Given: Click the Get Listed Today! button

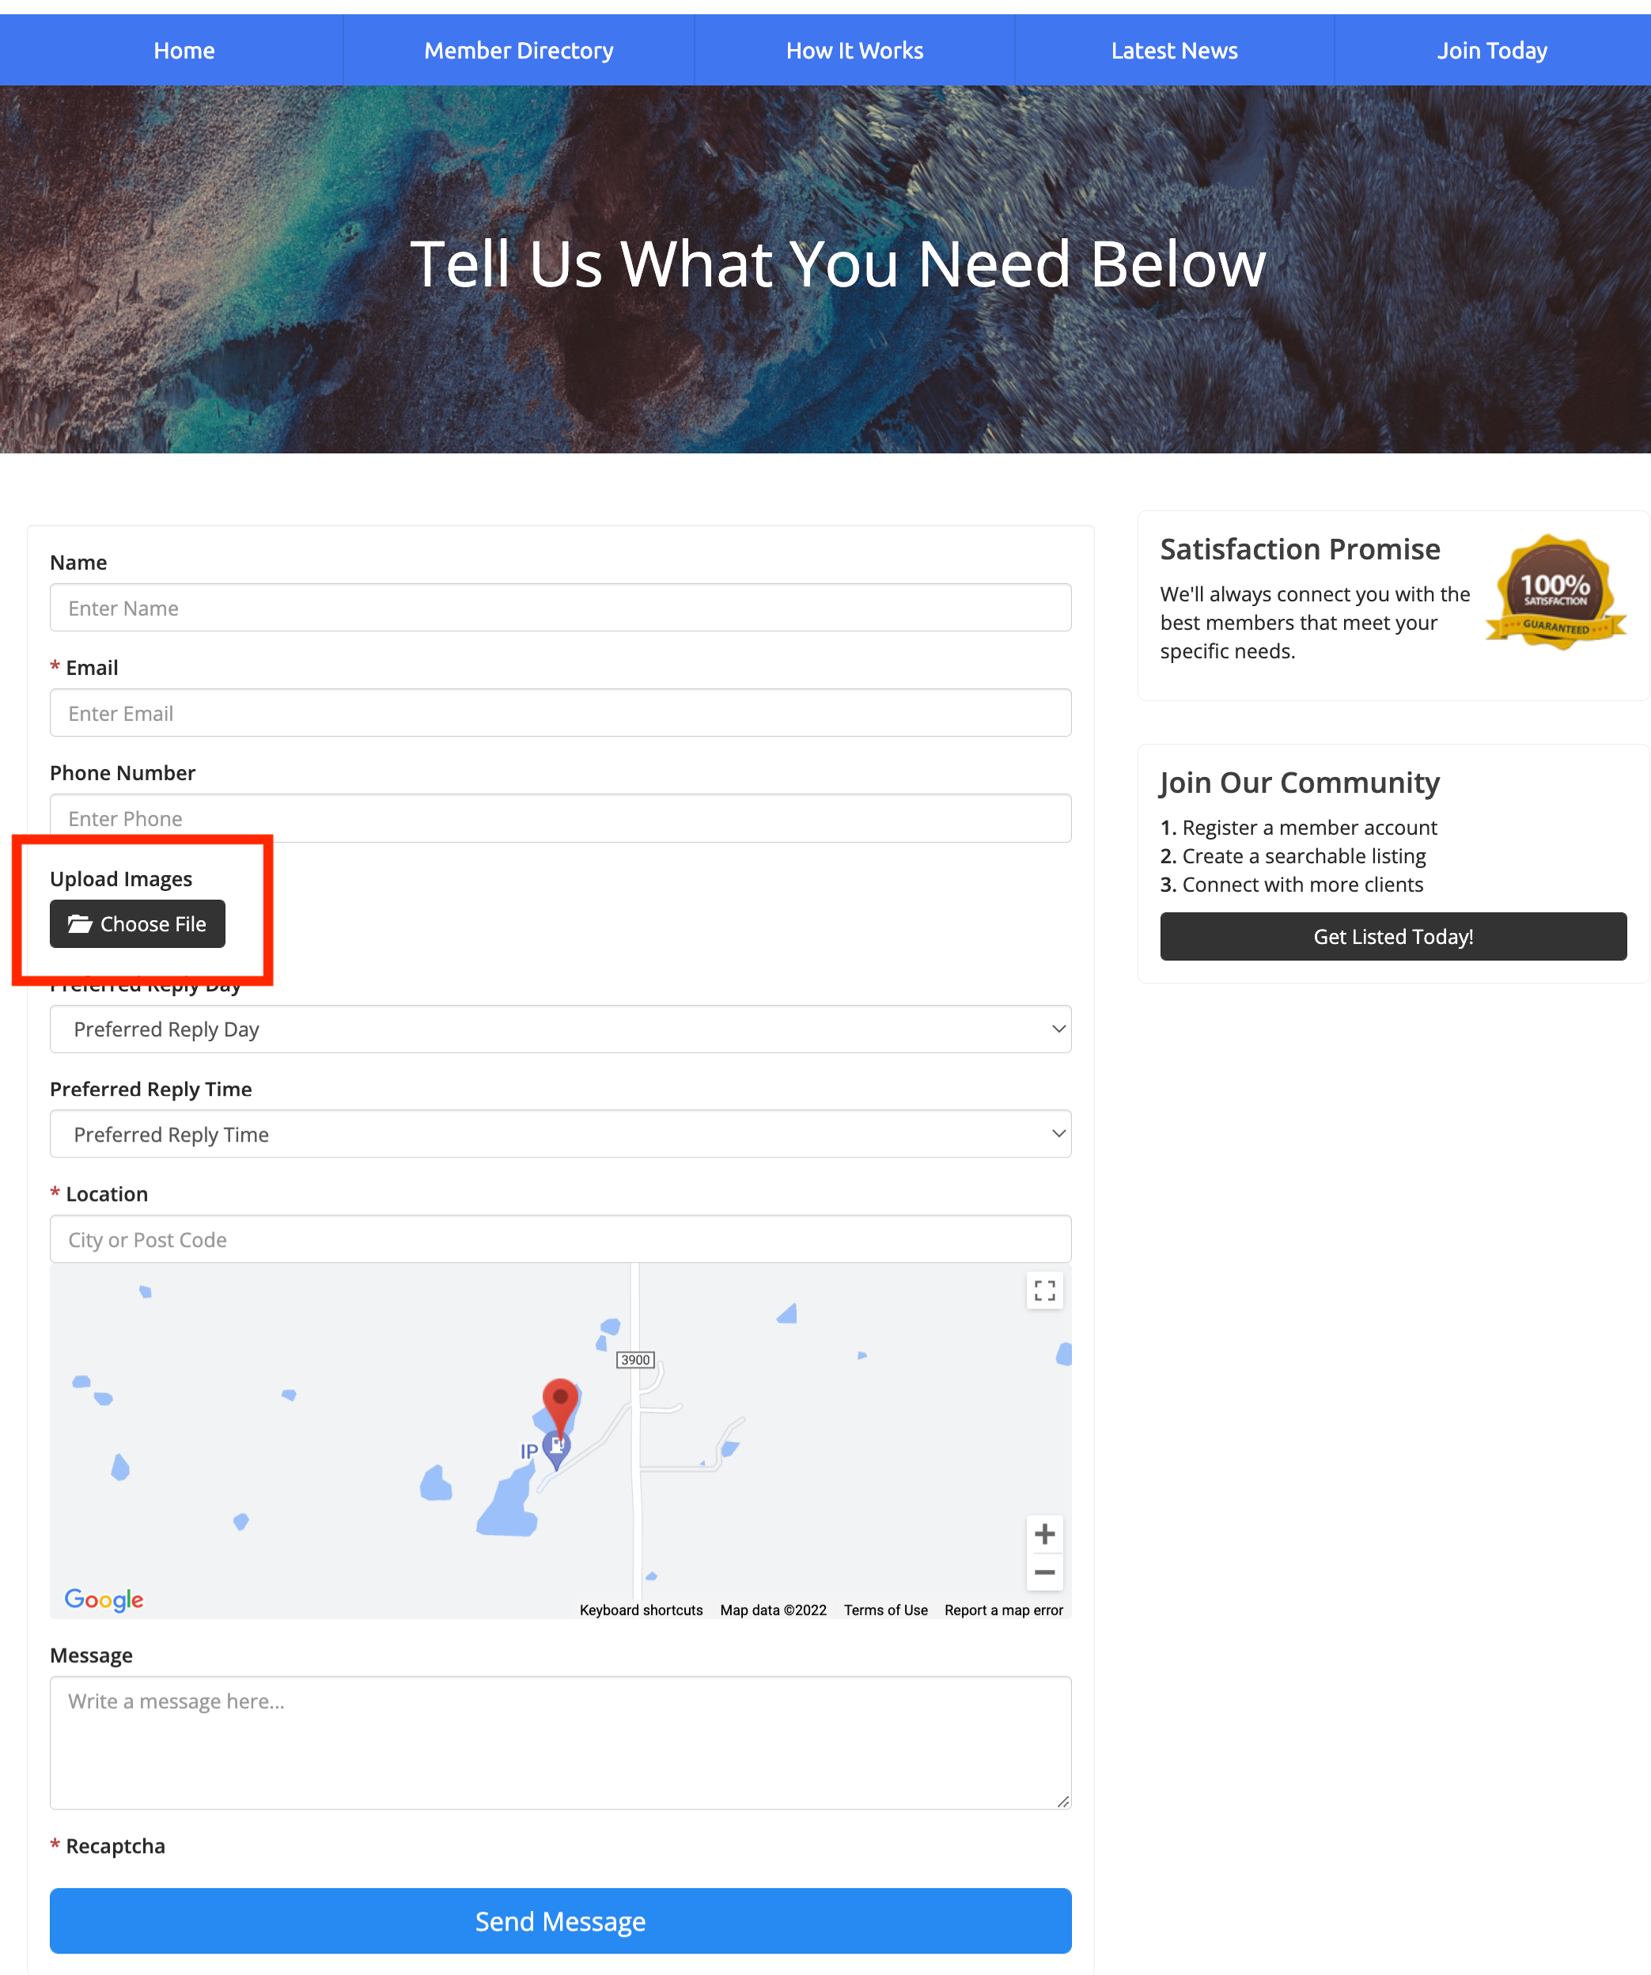Looking at the screenshot, I should click(x=1392, y=937).
